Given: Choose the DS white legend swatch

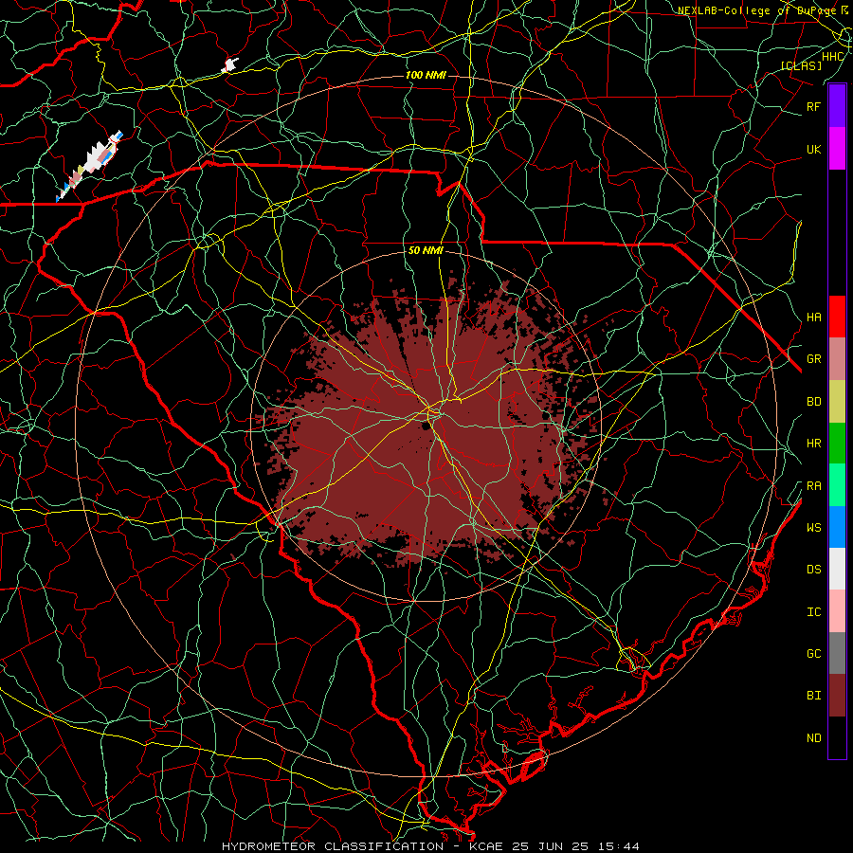Looking at the screenshot, I should pyautogui.click(x=837, y=569).
